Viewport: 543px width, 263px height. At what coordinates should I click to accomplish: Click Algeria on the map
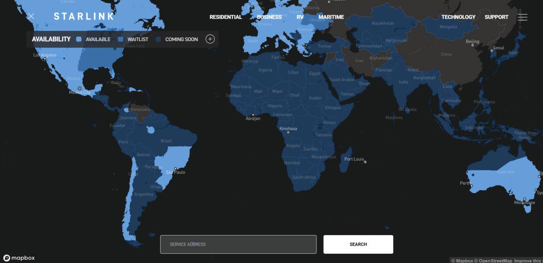(x=265, y=70)
